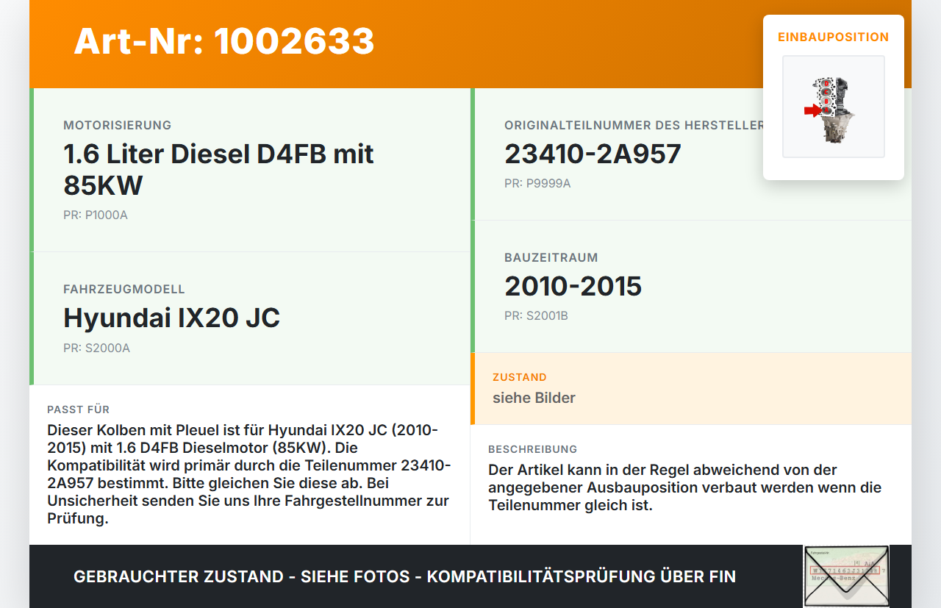This screenshot has width=941, height=608.
Task: Click the PR: S2000A code
Action: tap(96, 348)
